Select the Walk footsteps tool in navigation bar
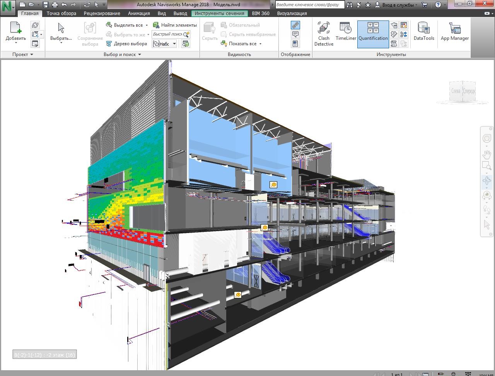This screenshot has height=376, width=495. [x=487, y=209]
